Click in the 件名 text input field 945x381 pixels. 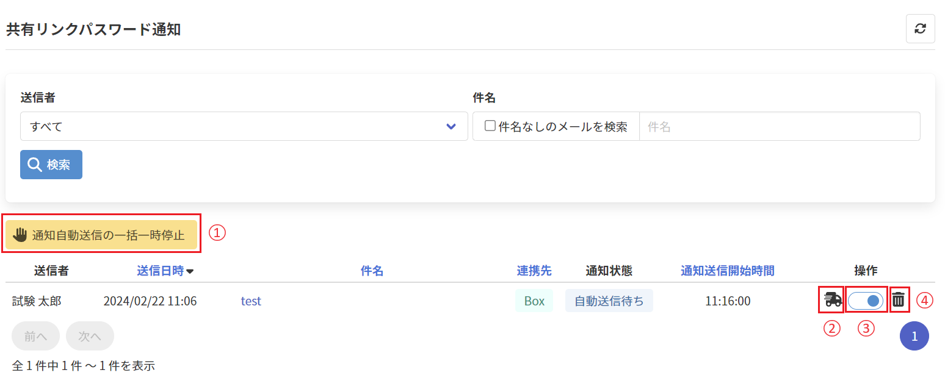coord(779,127)
